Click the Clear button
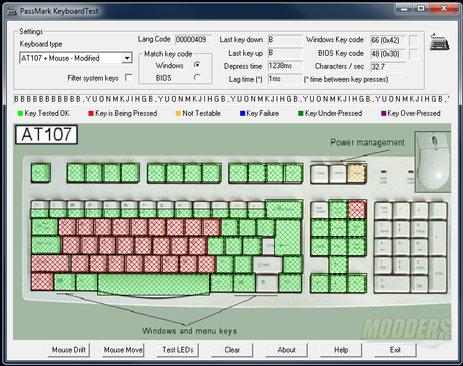 coord(232,350)
